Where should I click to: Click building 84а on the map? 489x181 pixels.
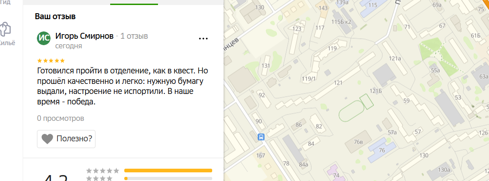tap(303, 165)
